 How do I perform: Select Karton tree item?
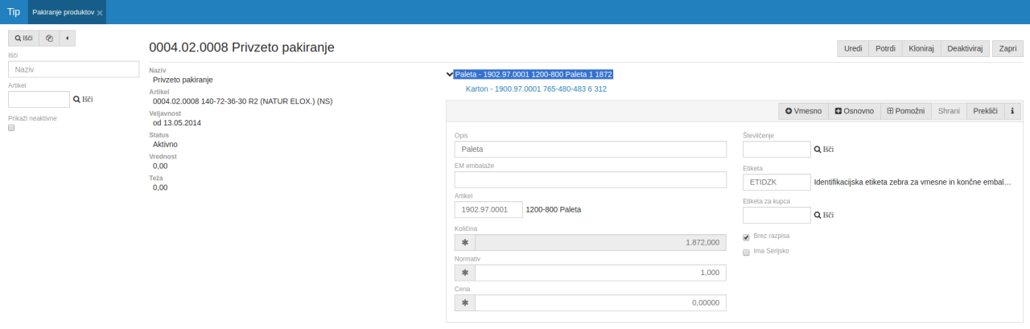click(535, 88)
